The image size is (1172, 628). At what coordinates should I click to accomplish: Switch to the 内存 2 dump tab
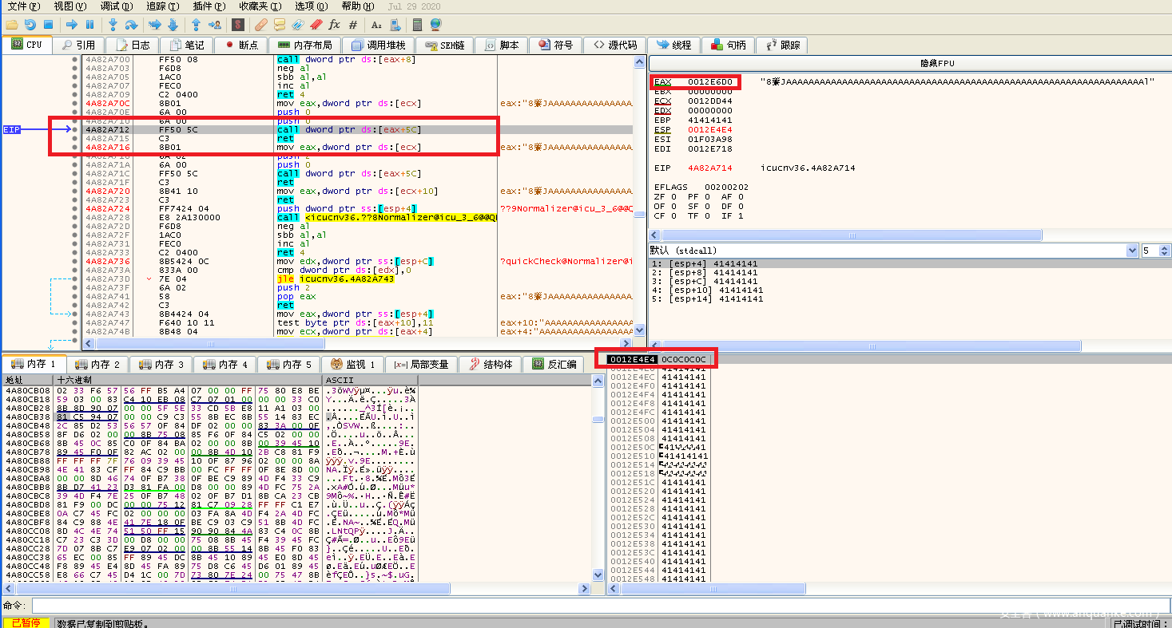(96, 365)
